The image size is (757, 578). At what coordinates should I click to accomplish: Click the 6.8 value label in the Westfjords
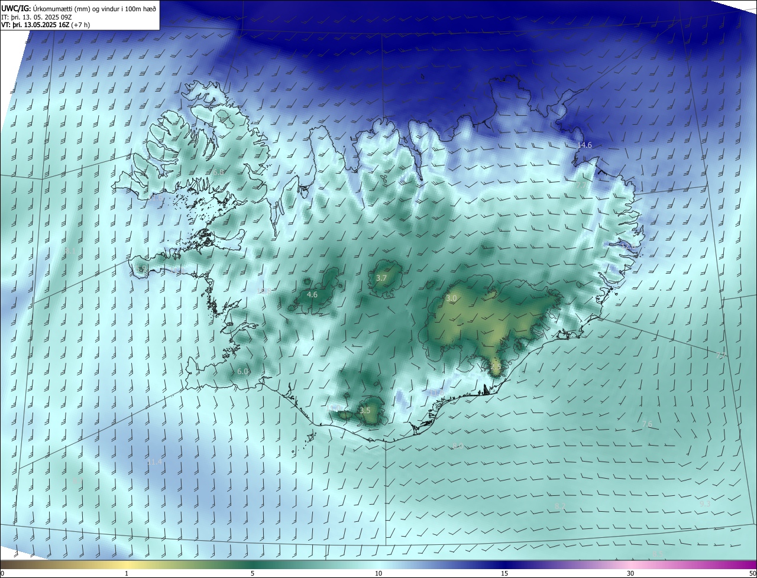[219, 172]
